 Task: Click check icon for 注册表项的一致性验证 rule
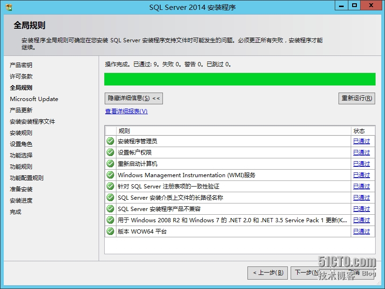tap(110, 186)
